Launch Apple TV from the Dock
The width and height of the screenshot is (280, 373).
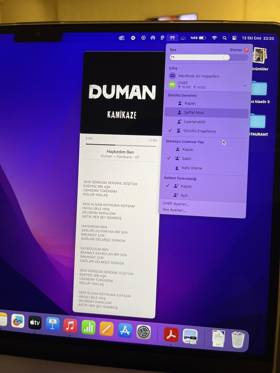35,323
